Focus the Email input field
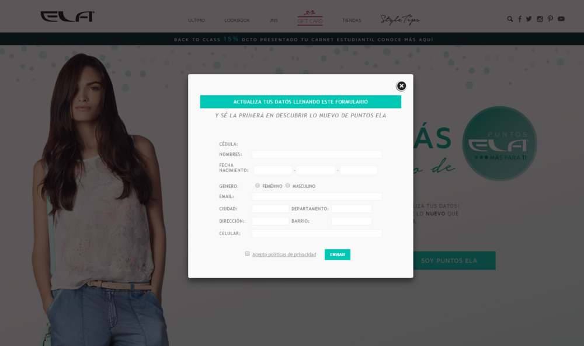584x346 pixels. coord(317,197)
